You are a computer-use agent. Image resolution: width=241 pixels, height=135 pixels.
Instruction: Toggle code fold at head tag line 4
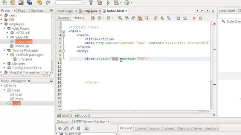coord(64,35)
